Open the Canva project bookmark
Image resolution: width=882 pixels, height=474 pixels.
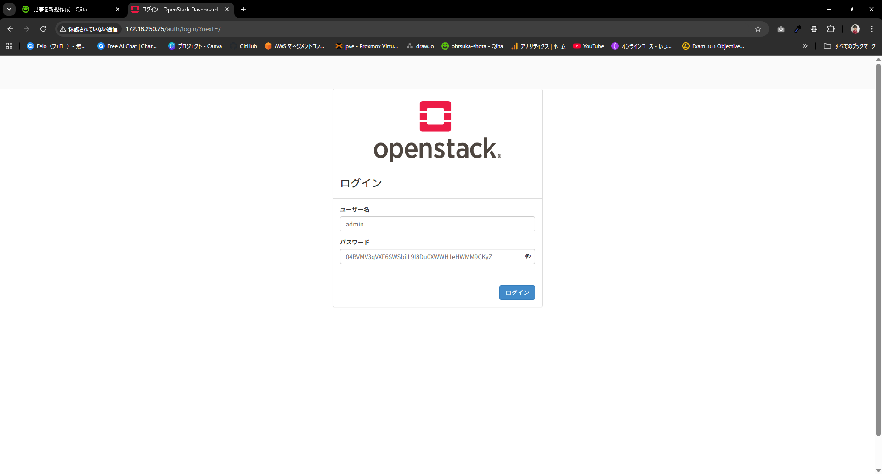coord(195,46)
